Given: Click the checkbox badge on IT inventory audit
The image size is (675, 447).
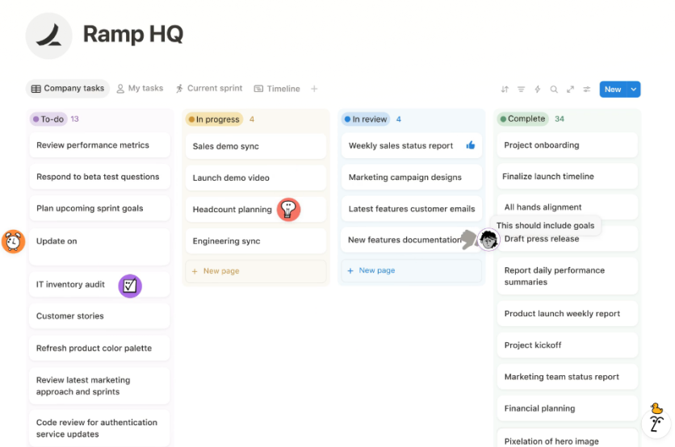Looking at the screenshot, I should pyautogui.click(x=130, y=285).
